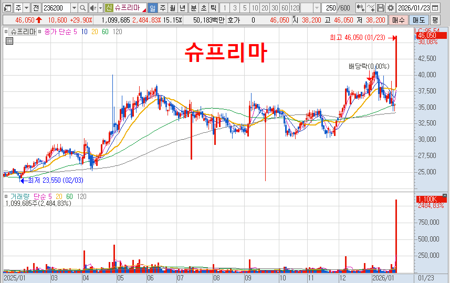Open dropdown arrow beside speaker icon
Image resolution: width=450 pixels, height=283 pixels.
coord(100,8)
